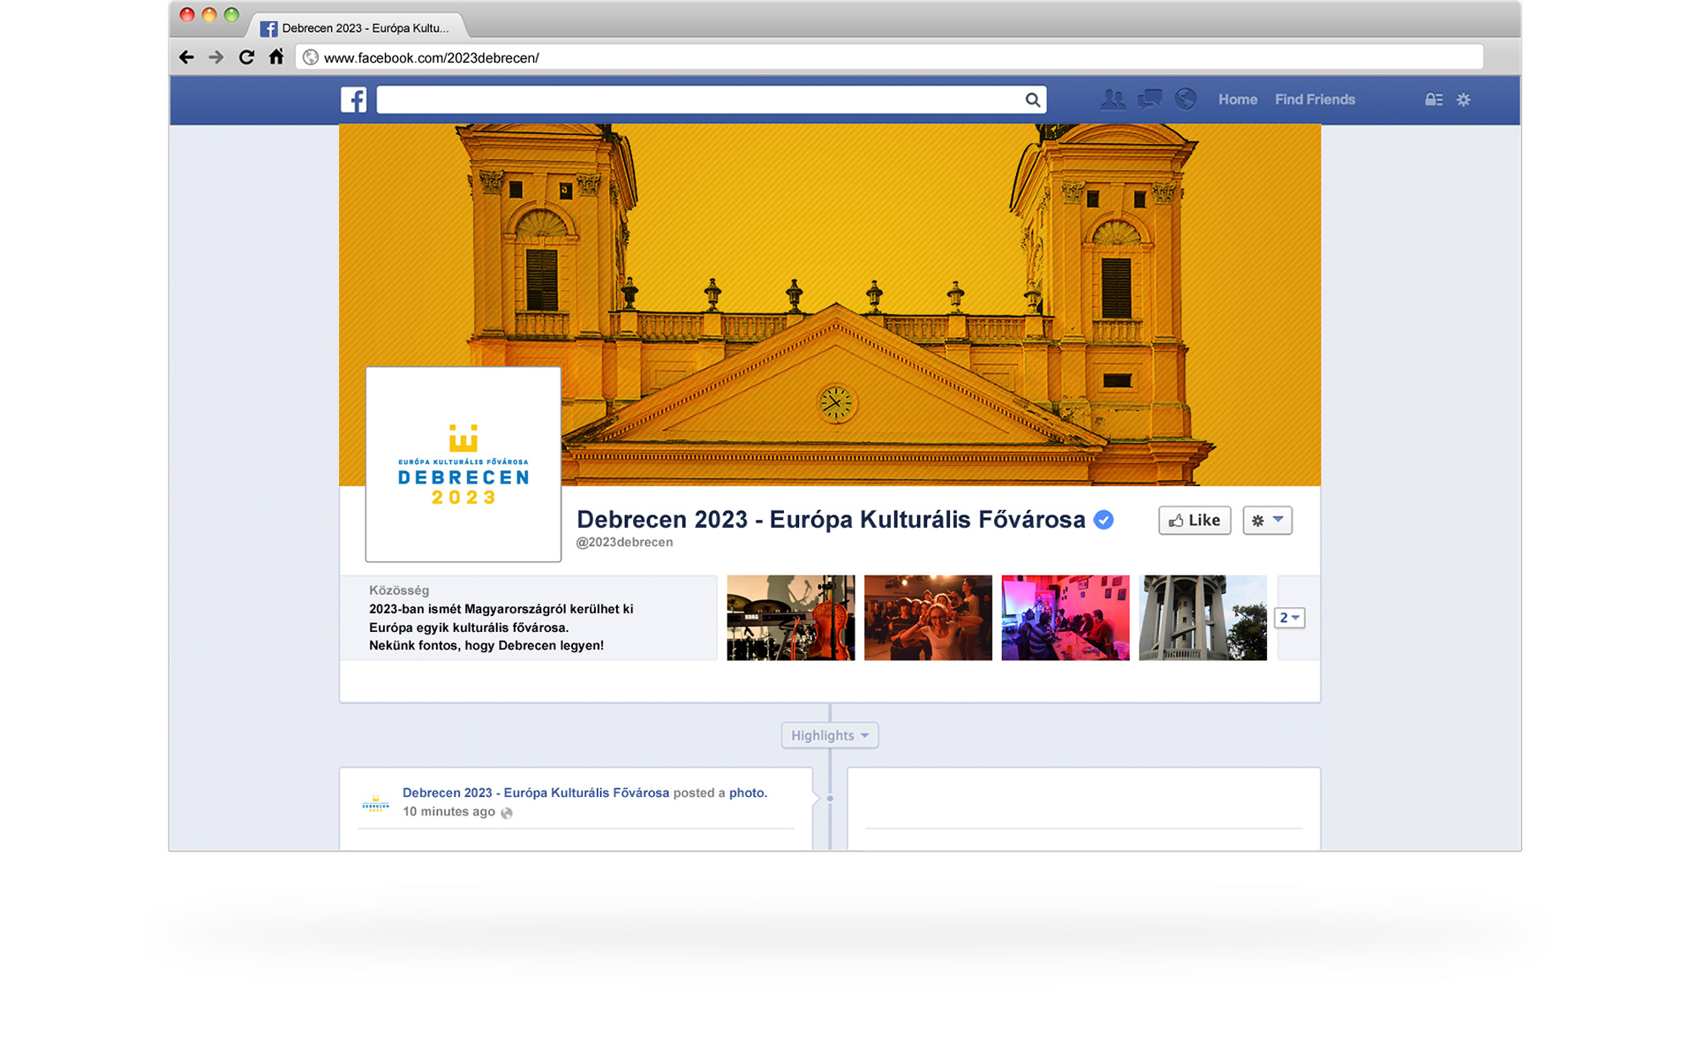Select Home in the navigation bar
Image resolution: width=1695 pixels, height=1052 pixels.
(1237, 100)
